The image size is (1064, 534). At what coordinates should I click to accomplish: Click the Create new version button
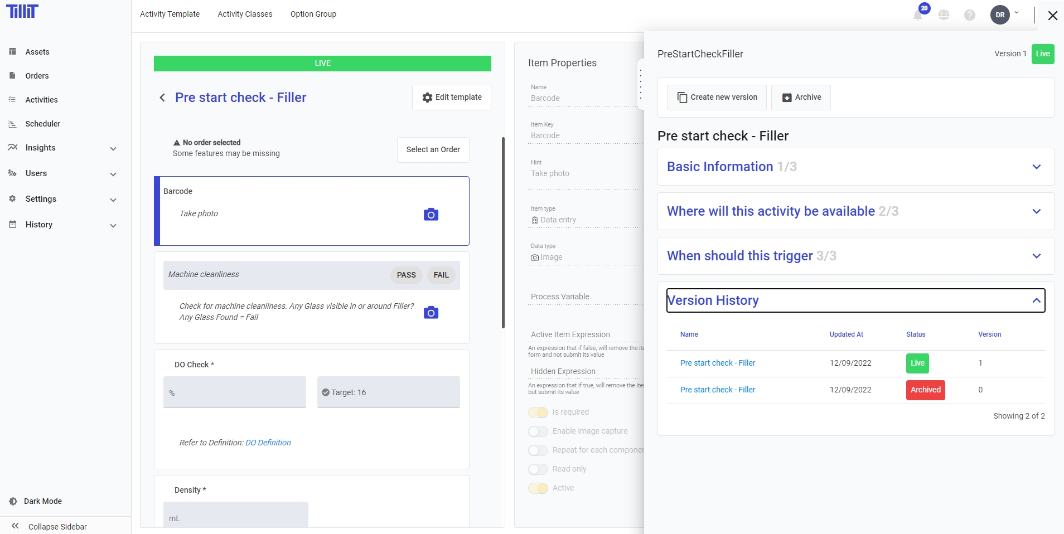click(x=717, y=98)
